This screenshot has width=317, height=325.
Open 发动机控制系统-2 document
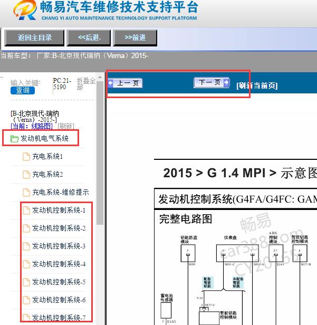[59, 228]
